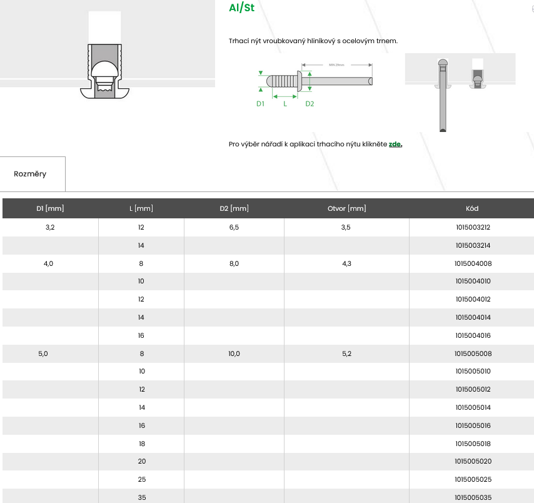Click the D2 value 10,0 cell

[234, 353]
